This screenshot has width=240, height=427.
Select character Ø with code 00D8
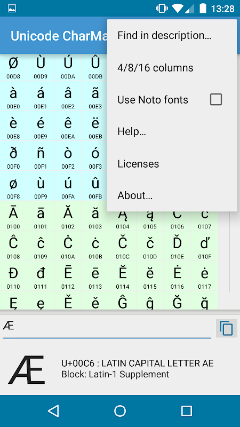13,67
